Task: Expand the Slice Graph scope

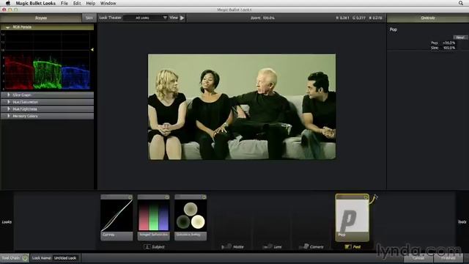Action: (x=8, y=95)
